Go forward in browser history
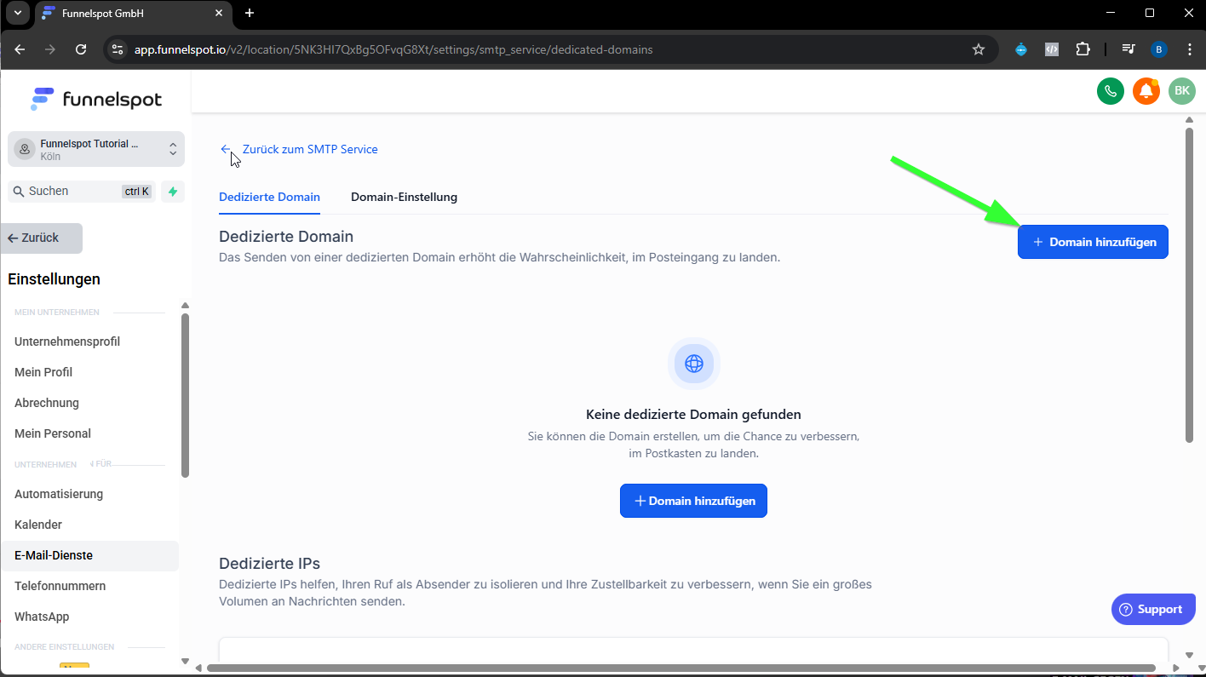Screen dimensions: 1206x677 click(50, 49)
